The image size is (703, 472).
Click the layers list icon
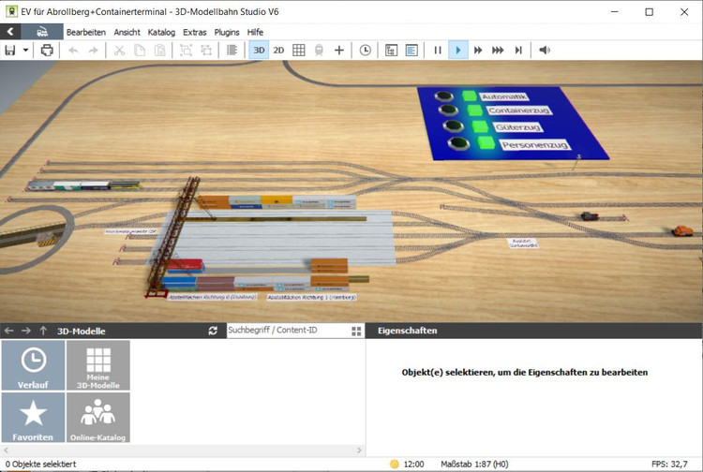232,51
